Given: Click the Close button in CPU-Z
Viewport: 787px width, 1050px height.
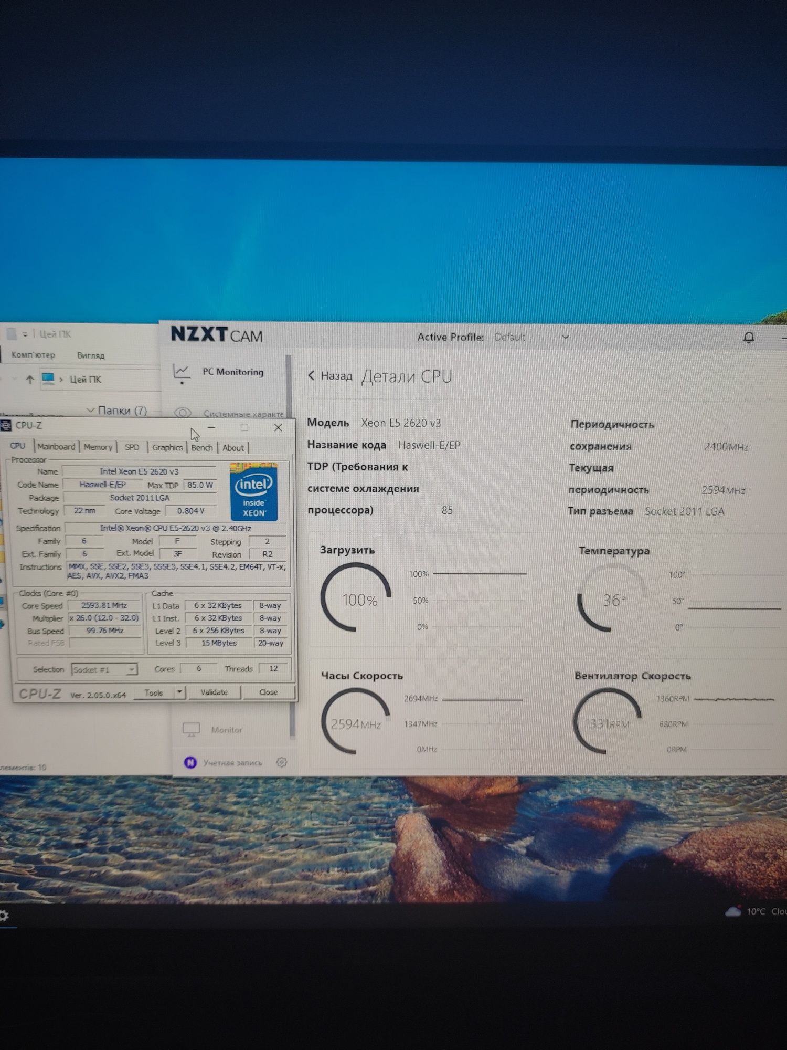Looking at the screenshot, I should [268, 692].
